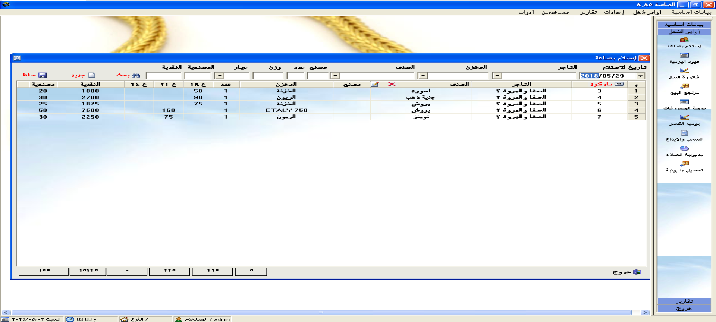
Task: Expand the المخزن store dropdown arrow
Action: 423,76
